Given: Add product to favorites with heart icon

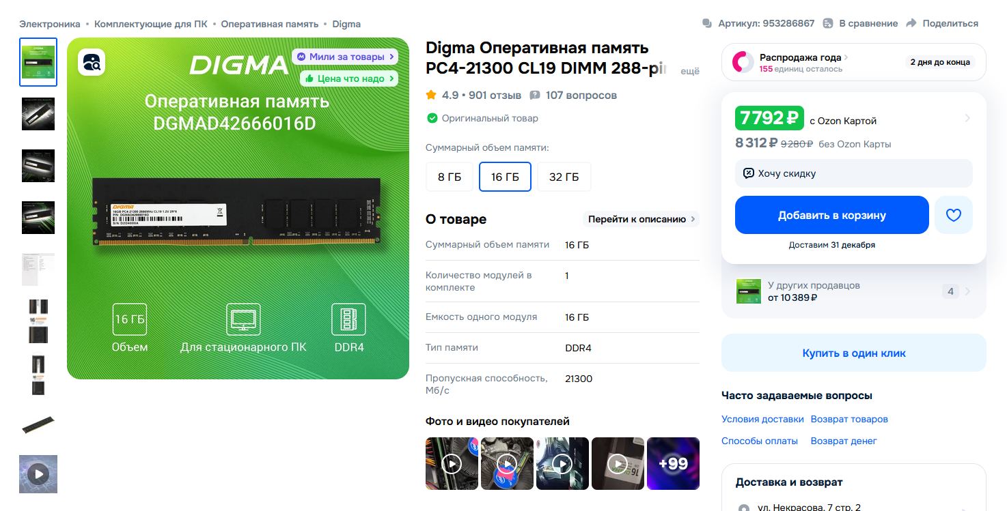Looking at the screenshot, I should point(954,215).
